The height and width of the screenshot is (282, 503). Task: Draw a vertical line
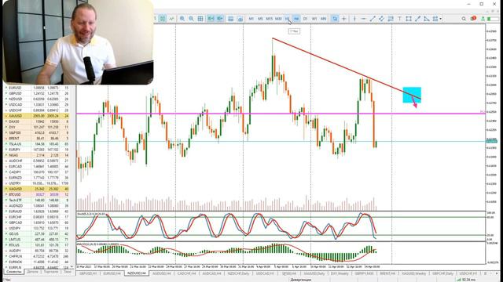click(x=354, y=19)
